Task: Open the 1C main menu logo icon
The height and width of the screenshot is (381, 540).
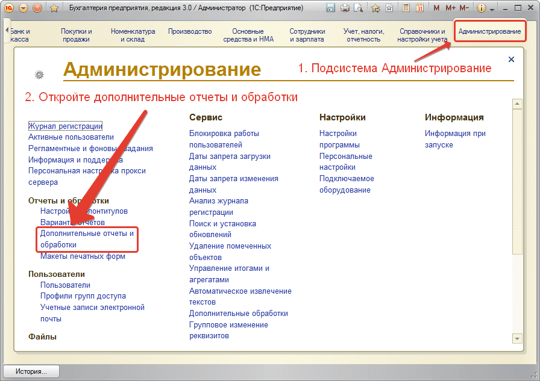Action: [x=8, y=8]
